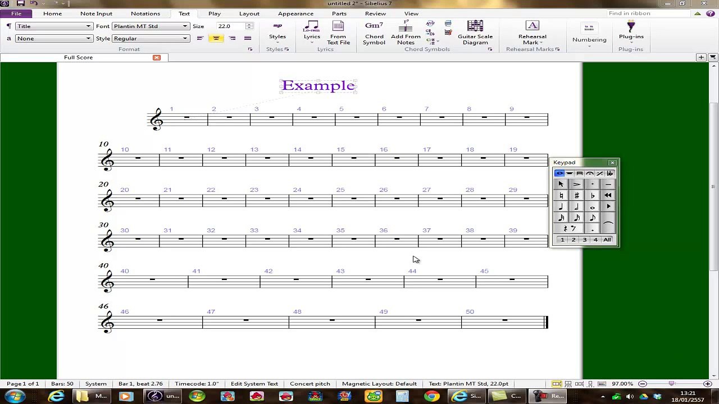Open the Plantin MT Std font dropdown
This screenshot has width=719, height=404.
[151, 26]
